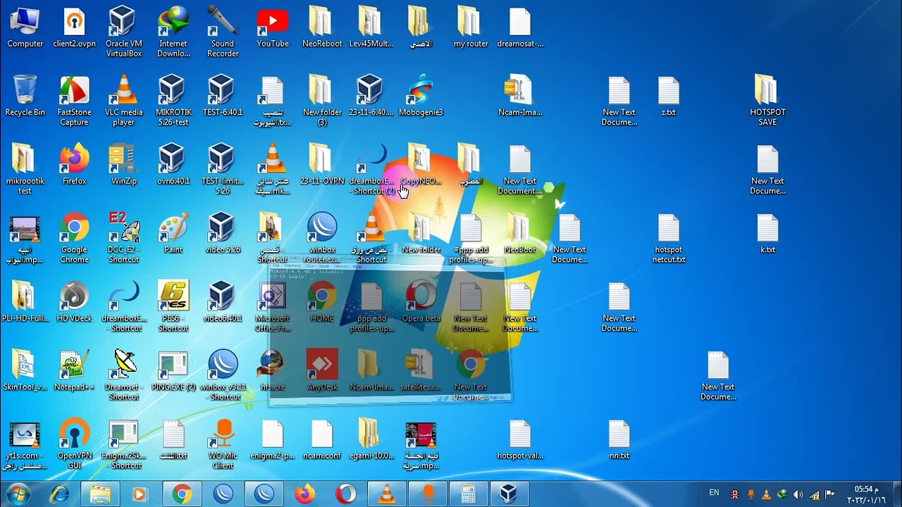Open the mikroootik test folder
Image resolution: width=902 pixels, height=507 pixels.
(25, 170)
